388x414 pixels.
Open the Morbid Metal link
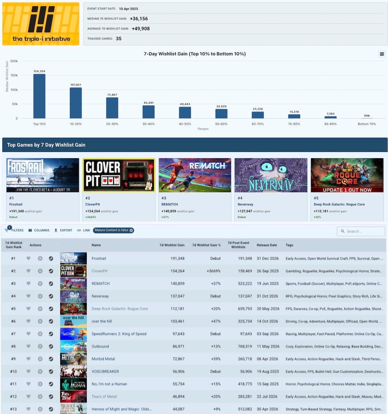pos(103,359)
